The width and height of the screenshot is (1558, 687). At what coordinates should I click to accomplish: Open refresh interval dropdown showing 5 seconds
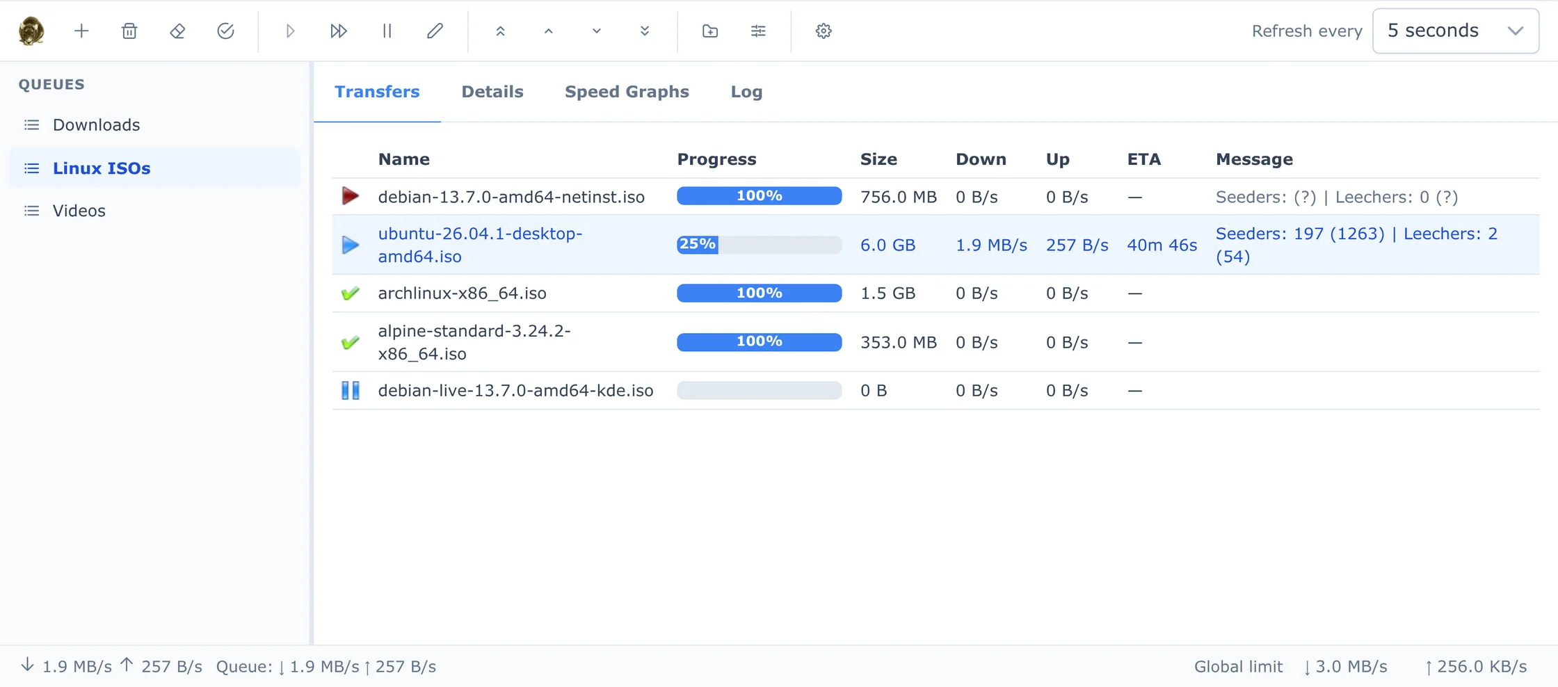1455,31
